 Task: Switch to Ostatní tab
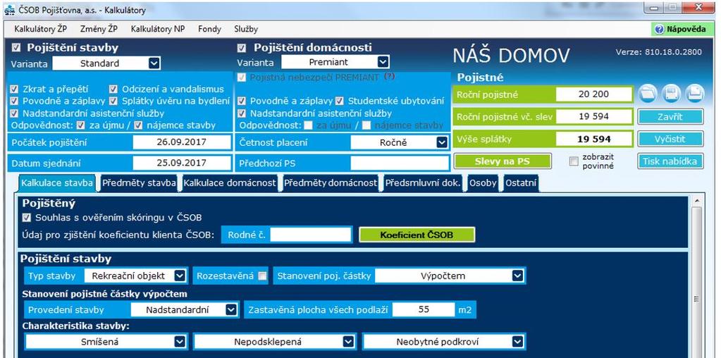pyautogui.click(x=521, y=183)
